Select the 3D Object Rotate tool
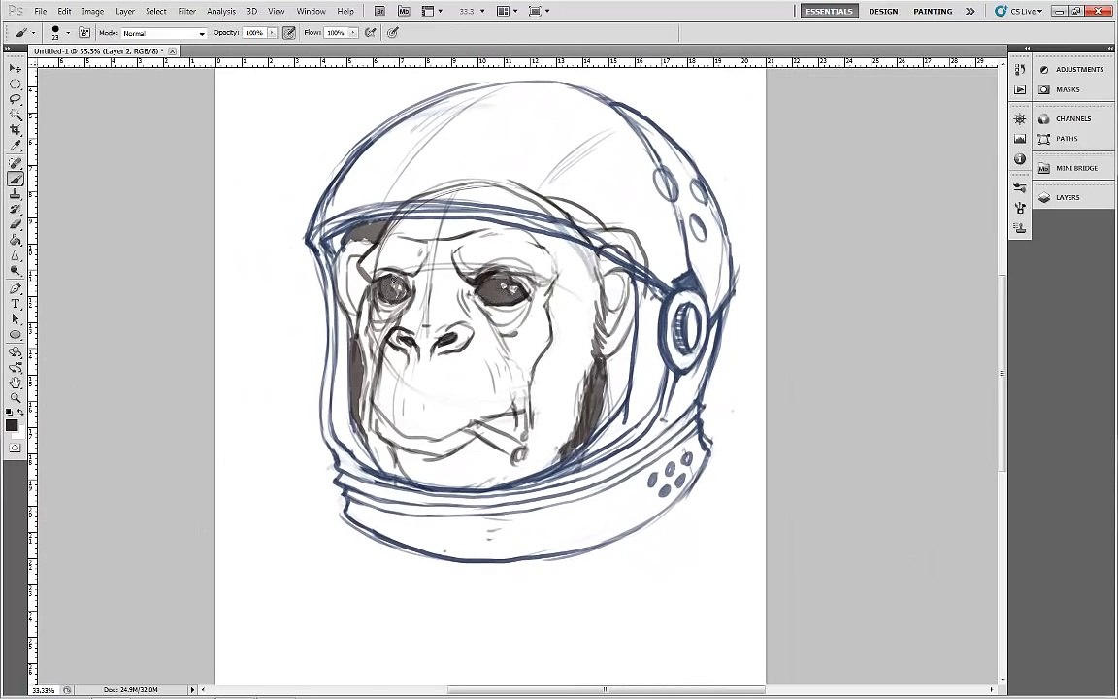 (15, 352)
